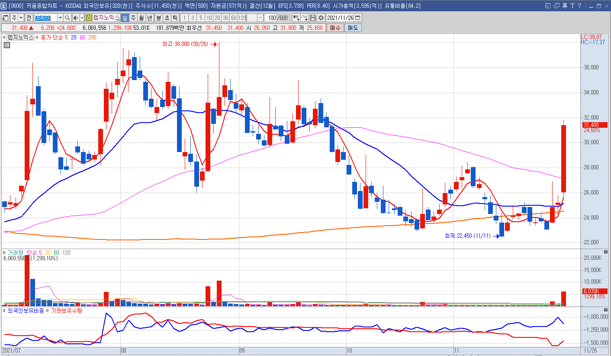Close the foreign holdings indicator panel X

pos(605,310)
